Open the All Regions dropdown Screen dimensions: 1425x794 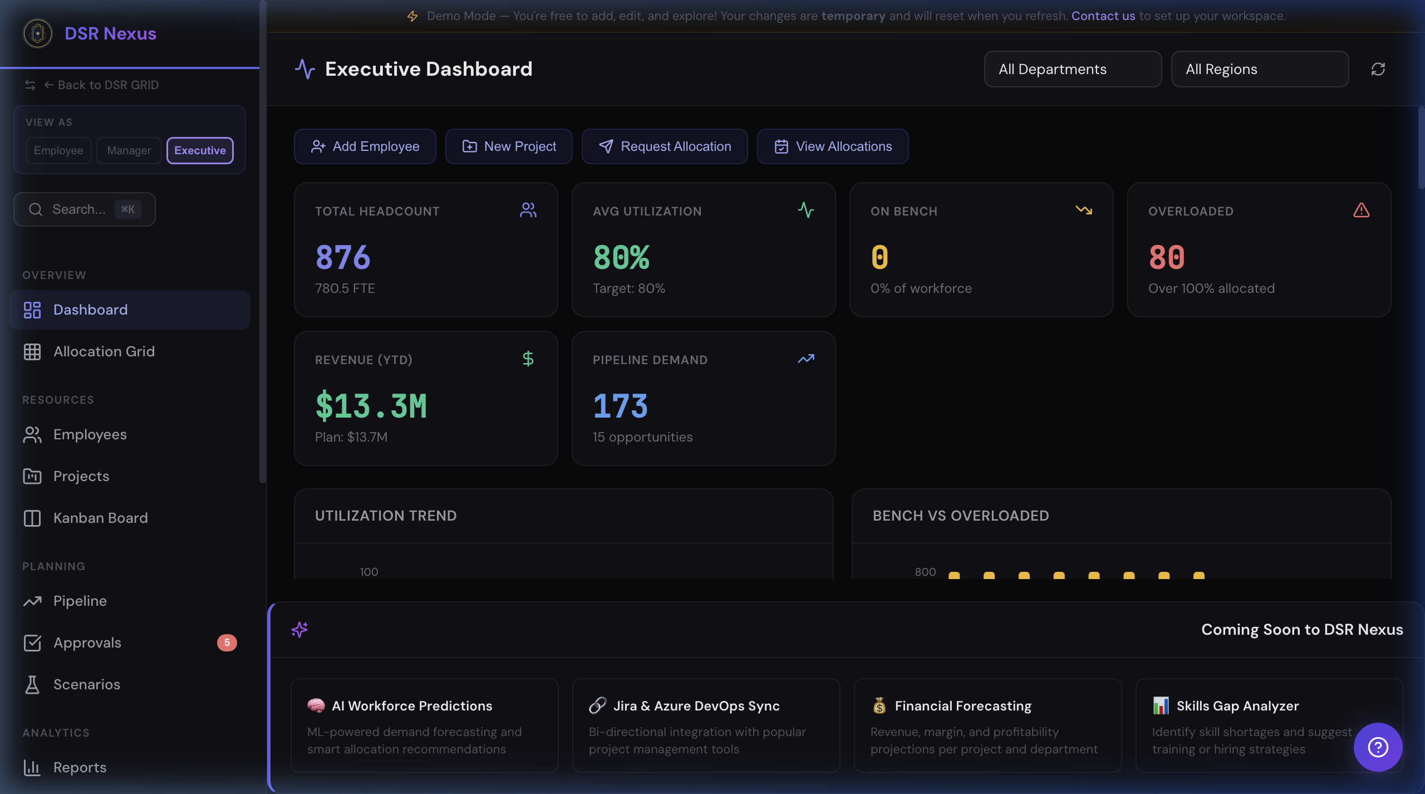1260,68
